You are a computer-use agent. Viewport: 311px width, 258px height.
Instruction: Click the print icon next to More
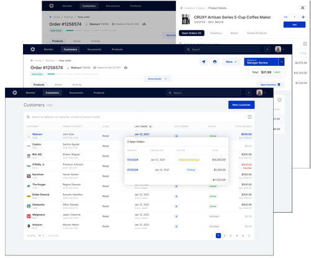[215, 62]
